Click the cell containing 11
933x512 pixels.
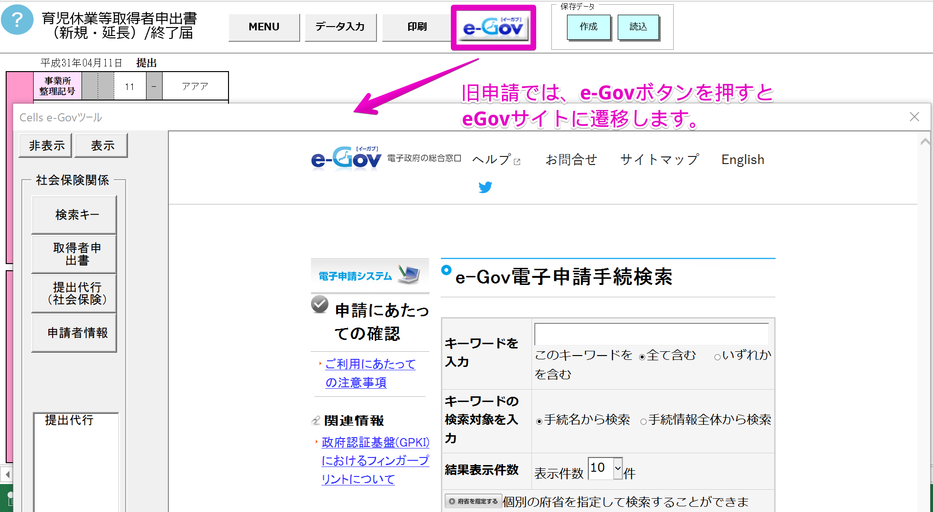pos(129,86)
